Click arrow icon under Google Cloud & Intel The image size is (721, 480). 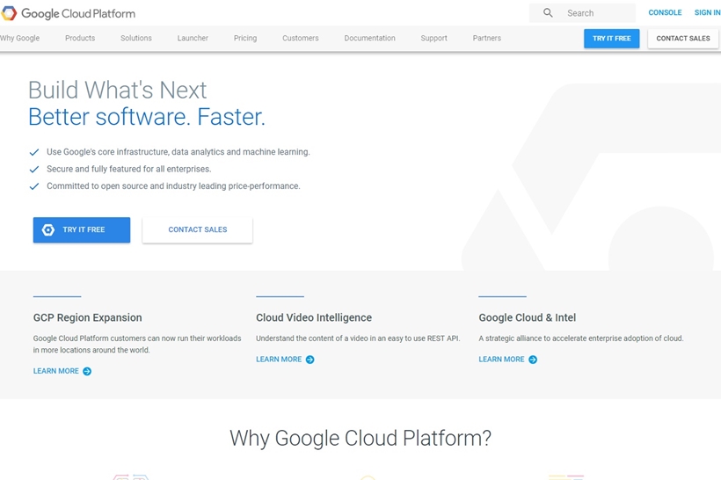(533, 360)
